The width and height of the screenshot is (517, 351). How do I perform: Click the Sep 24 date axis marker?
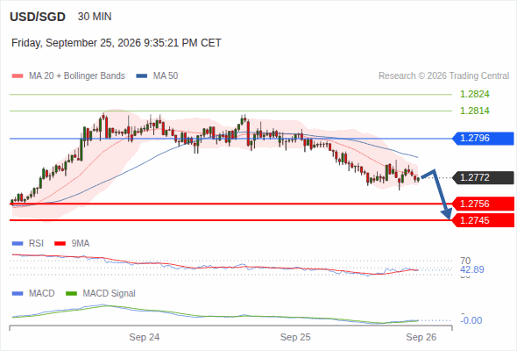coord(144,337)
